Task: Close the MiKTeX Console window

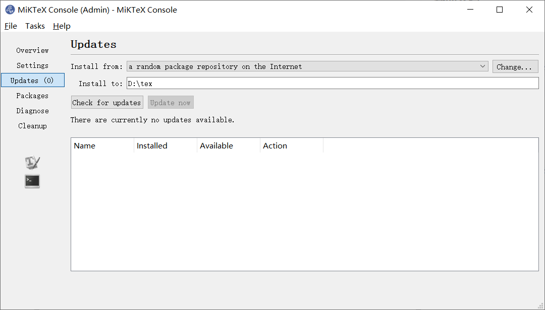Action: tap(529, 10)
